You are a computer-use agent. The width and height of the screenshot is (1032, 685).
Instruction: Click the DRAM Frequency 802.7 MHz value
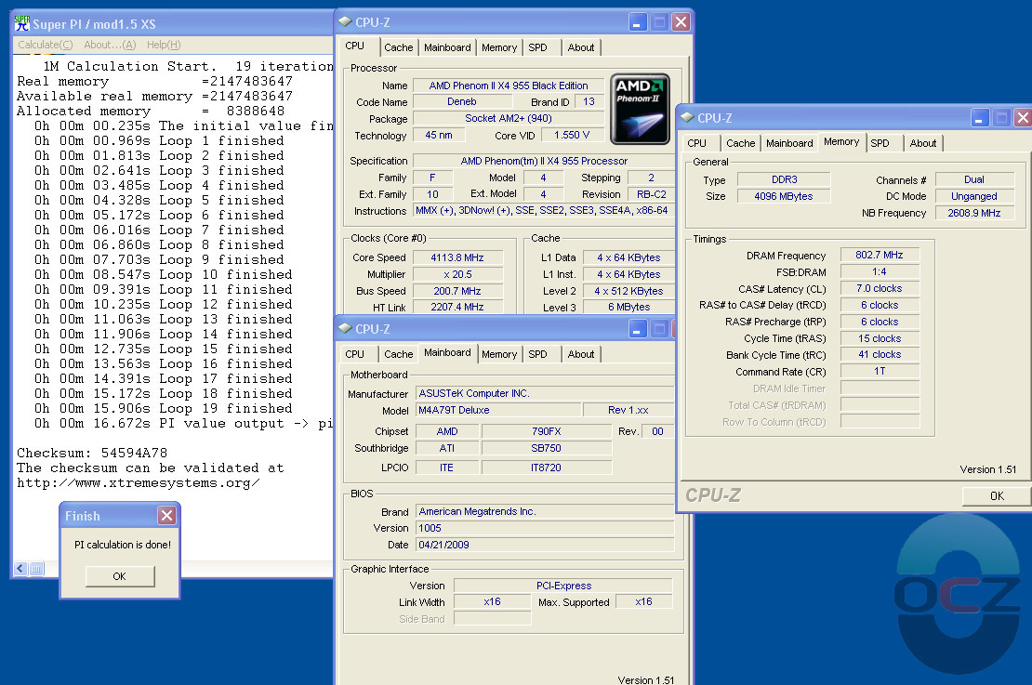[x=879, y=255]
